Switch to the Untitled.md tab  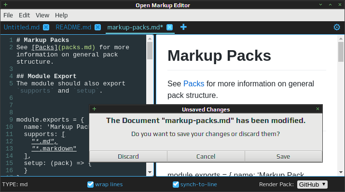coord(22,27)
